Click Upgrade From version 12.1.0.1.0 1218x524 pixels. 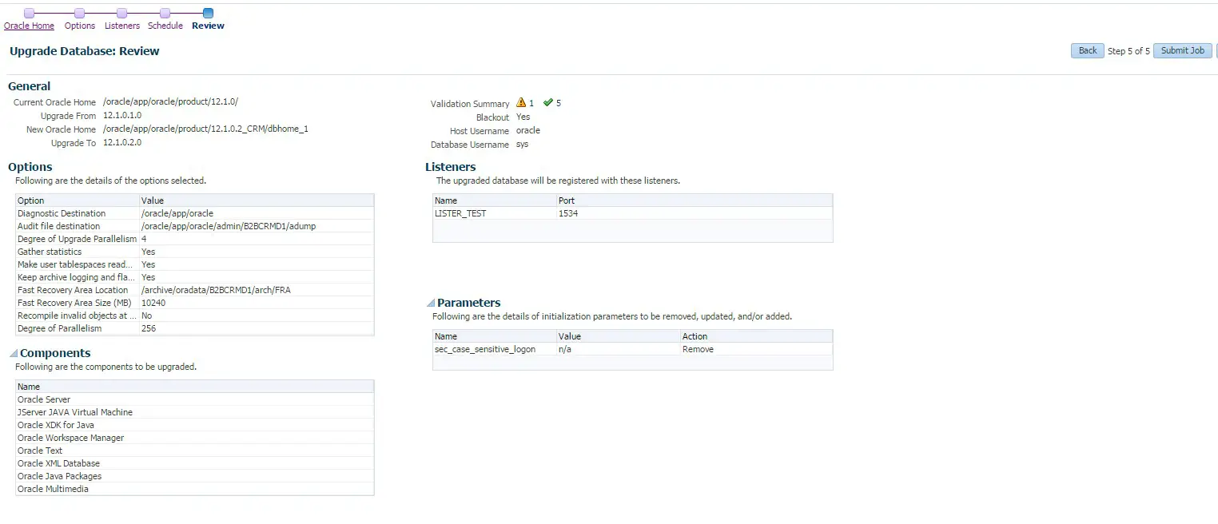[x=122, y=115]
